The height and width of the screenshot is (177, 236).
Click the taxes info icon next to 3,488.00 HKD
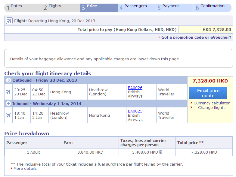(161, 152)
